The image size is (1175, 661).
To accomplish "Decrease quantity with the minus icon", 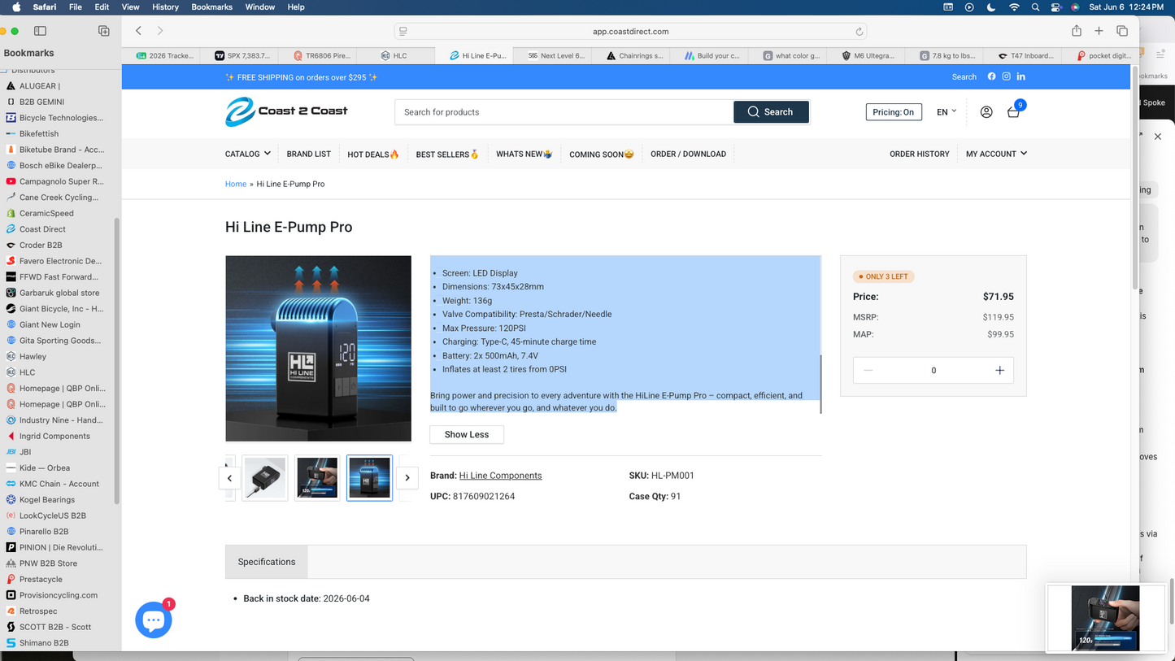I will pos(868,370).
